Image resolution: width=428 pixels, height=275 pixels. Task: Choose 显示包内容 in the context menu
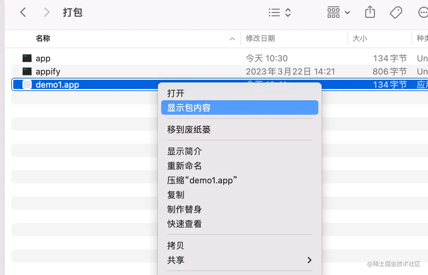point(240,107)
